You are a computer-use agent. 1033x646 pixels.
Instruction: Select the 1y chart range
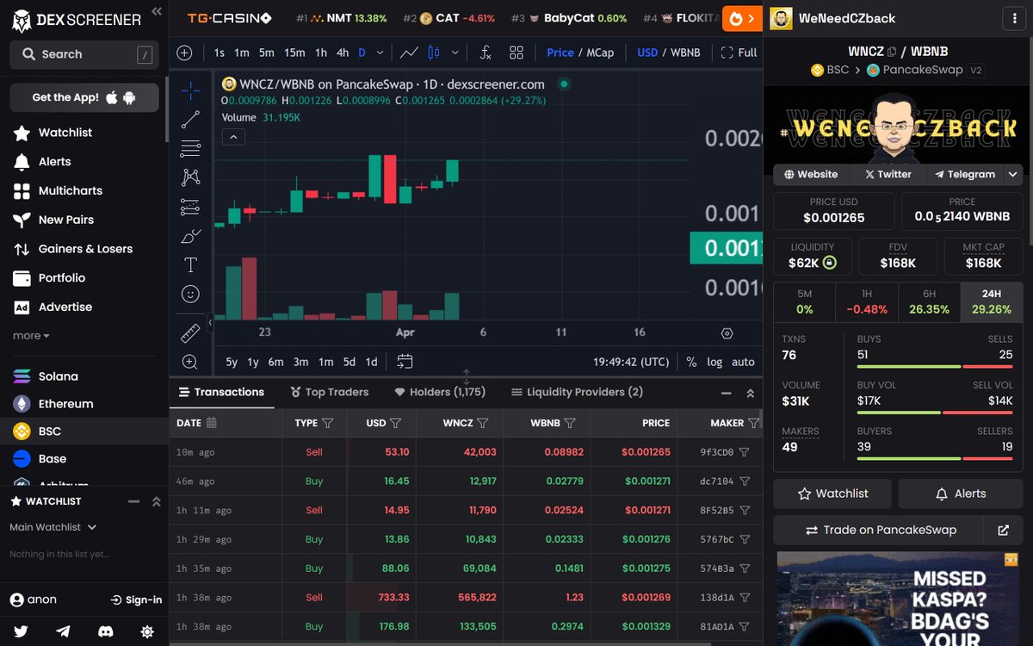tap(253, 362)
